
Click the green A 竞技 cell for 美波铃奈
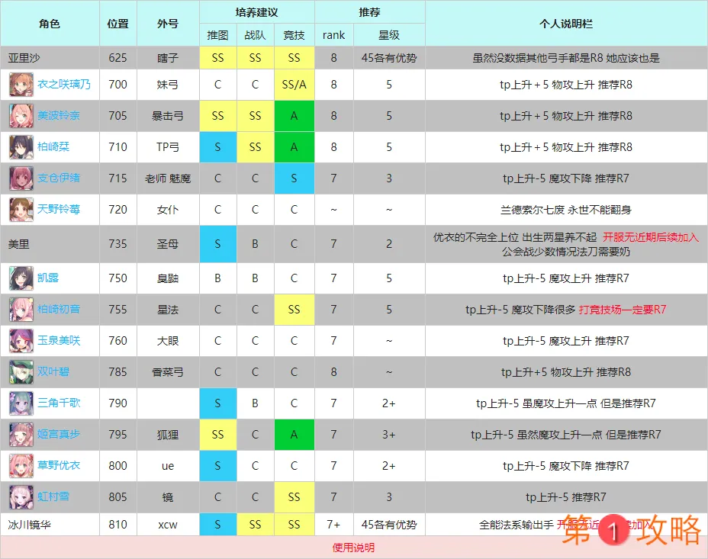294,116
